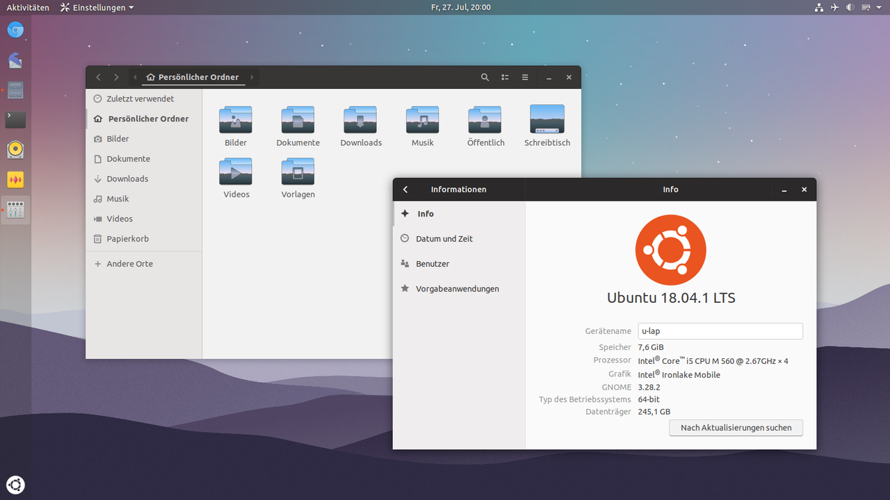Toggle list view in file manager
The height and width of the screenshot is (500, 890).
click(505, 77)
